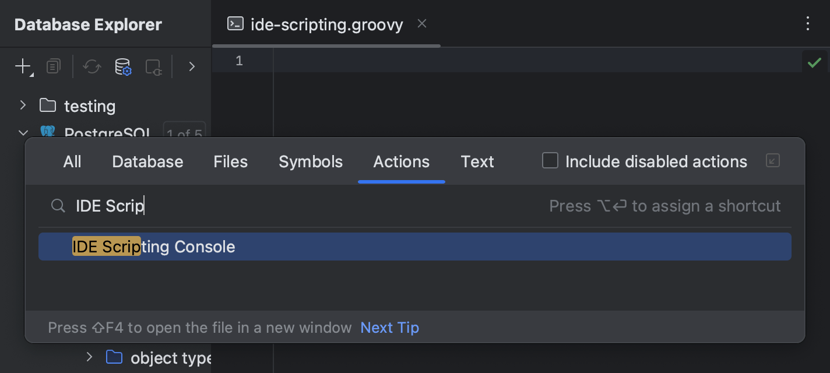Open search results in Find tool window
The image size is (830, 373).
(x=772, y=161)
